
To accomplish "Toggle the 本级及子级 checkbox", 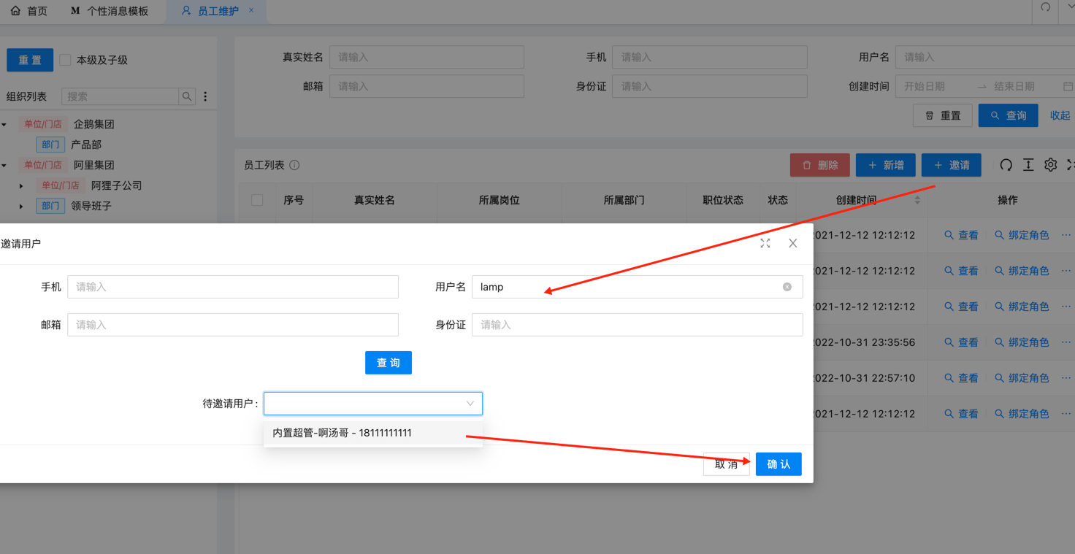I will tap(66, 60).
